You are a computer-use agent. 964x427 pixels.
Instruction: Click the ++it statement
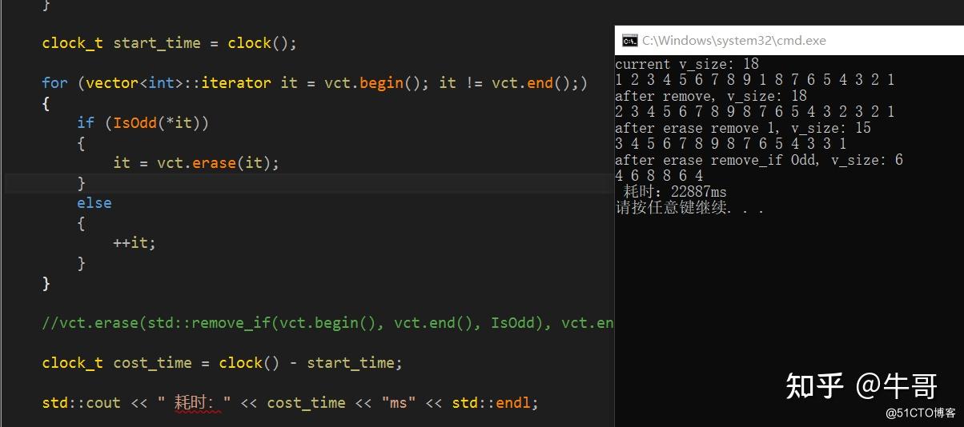click(135, 242)
